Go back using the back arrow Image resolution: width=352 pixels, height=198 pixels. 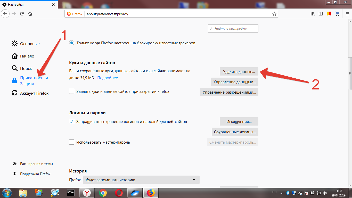click(6, 14)
